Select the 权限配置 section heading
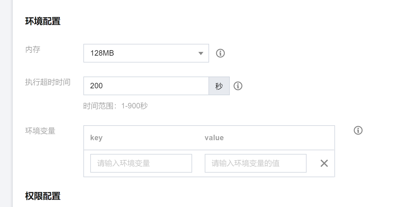This screenshot has width=398, height=207. click(x=43, y=196)
